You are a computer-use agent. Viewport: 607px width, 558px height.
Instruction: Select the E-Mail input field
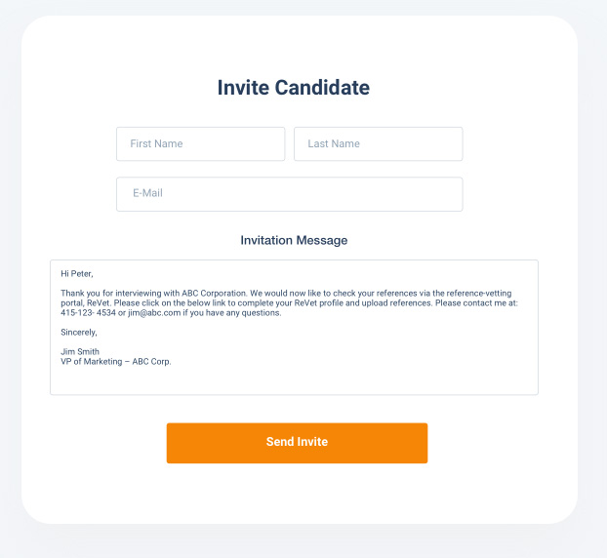click(290, 194)
